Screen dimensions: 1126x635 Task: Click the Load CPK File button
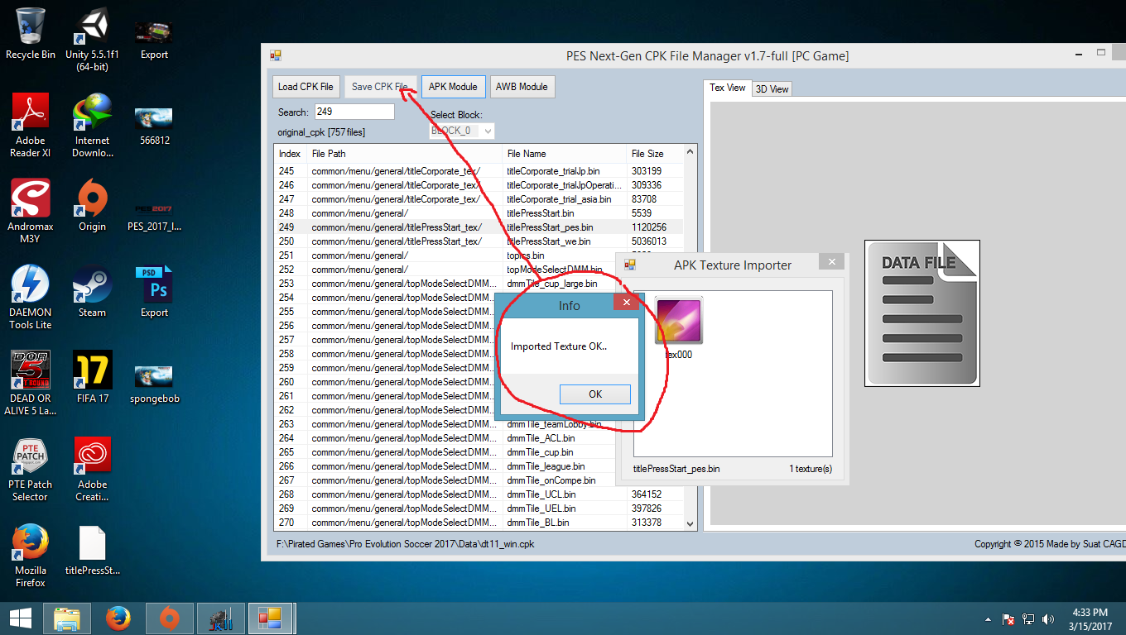[x=306, y=86]
